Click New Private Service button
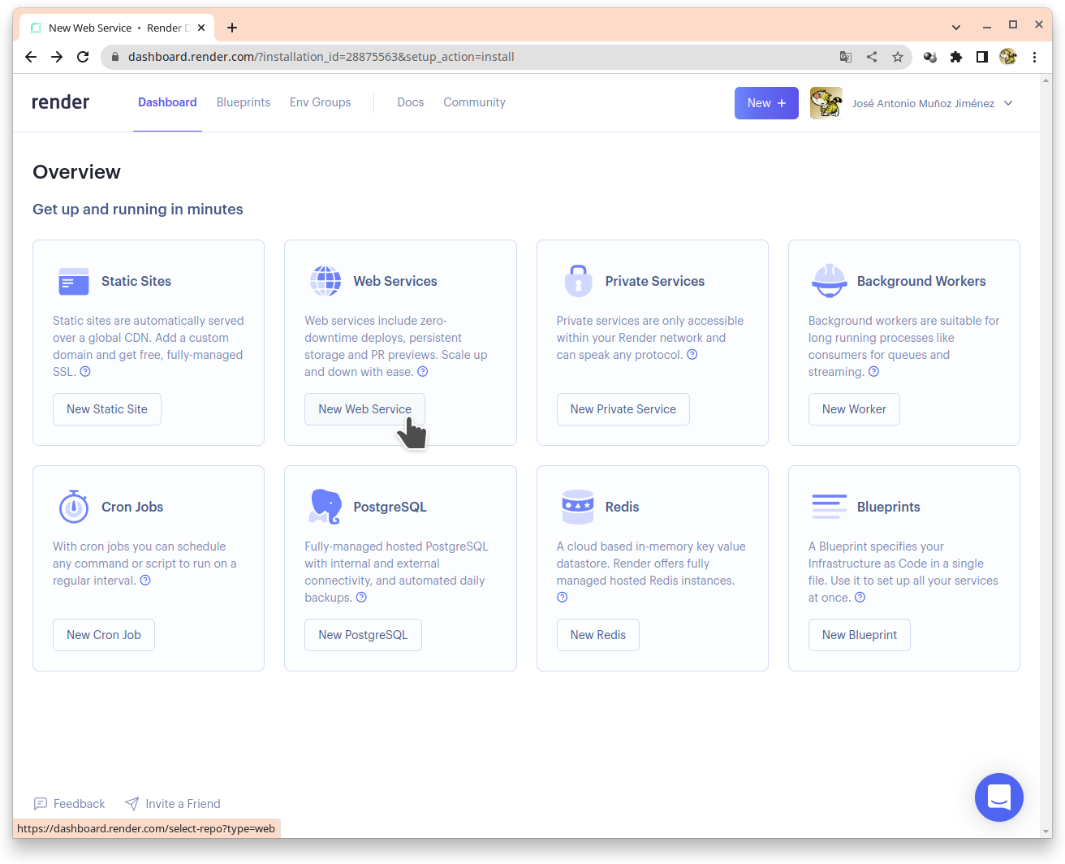This screenshot has height=864, width=1065. point(623,409)
